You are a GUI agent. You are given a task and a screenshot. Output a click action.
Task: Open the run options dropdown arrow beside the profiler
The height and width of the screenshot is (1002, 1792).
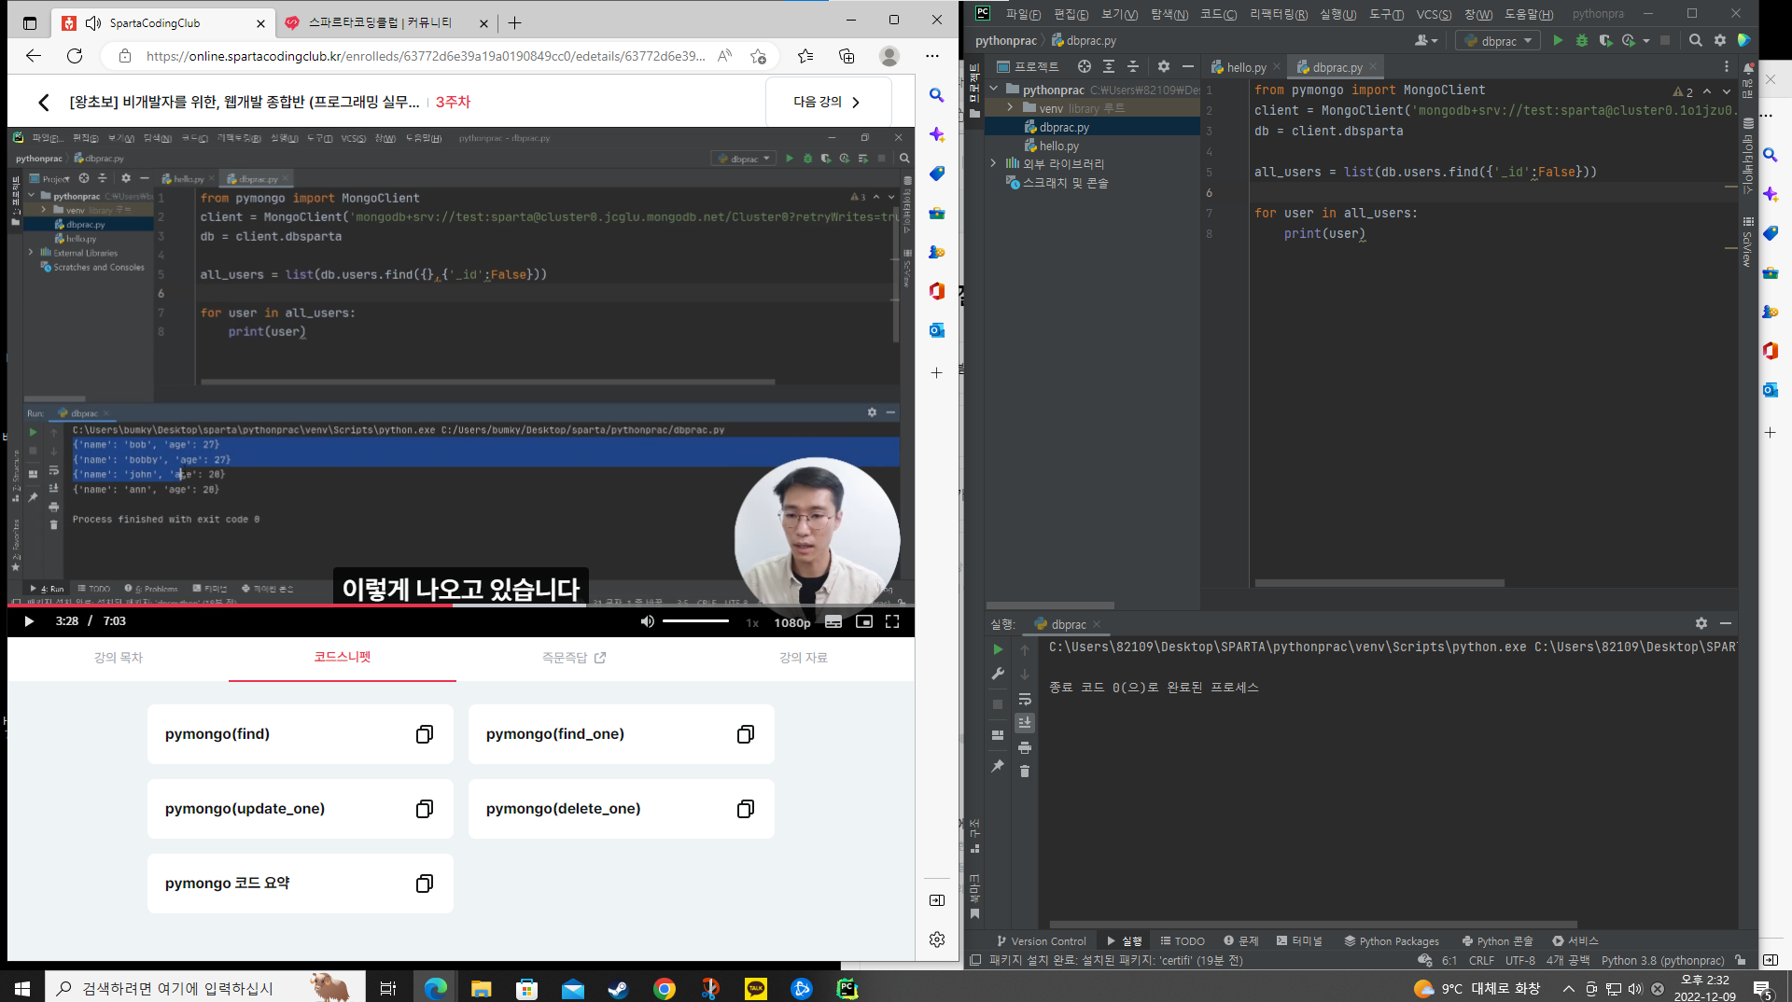(1646, 40)
